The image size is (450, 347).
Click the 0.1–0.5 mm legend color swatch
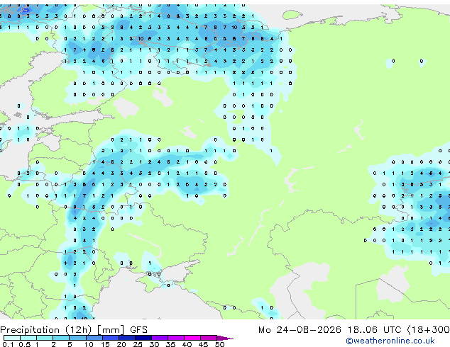[x=12, y=338]
